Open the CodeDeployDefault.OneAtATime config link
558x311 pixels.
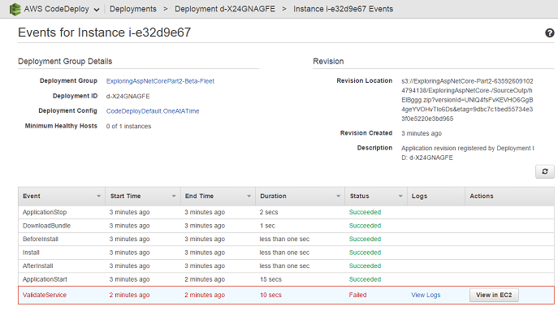tap(153, 111)
